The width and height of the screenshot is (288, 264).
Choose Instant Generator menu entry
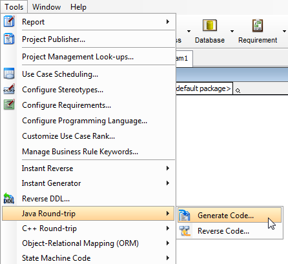(x=88, y=183)
